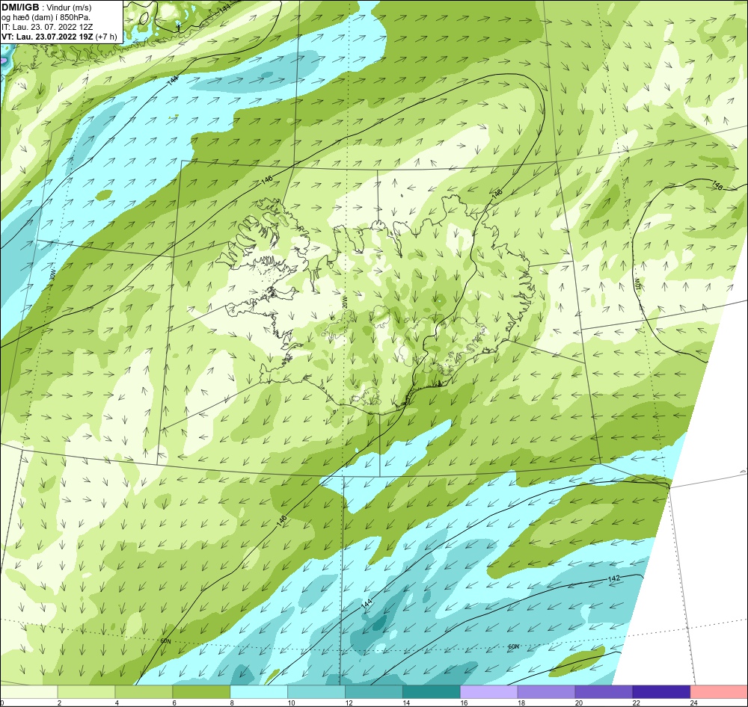Click the legend tick value '24'
Screen dimensions: 748x707
693,703
